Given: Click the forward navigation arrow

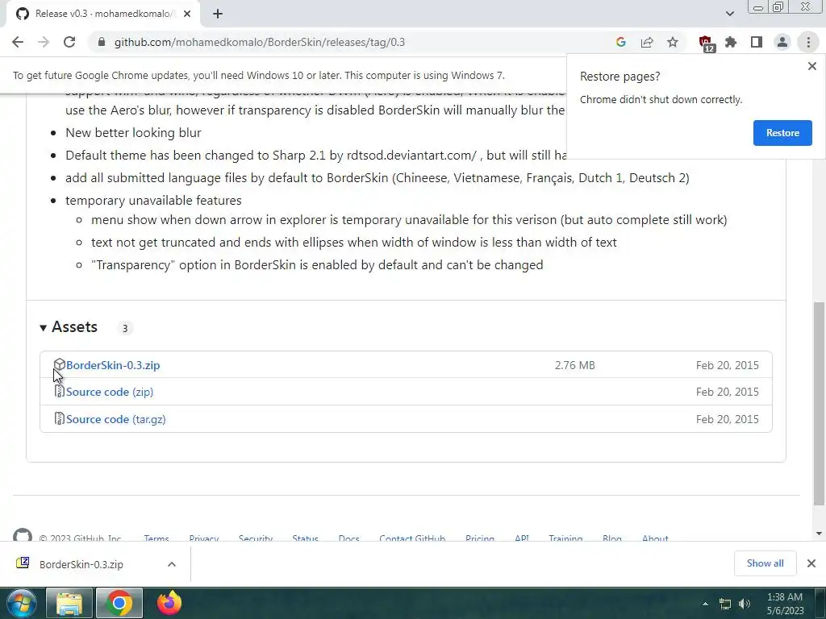Looking at the screenshot, I should click(x=44, y=42).
